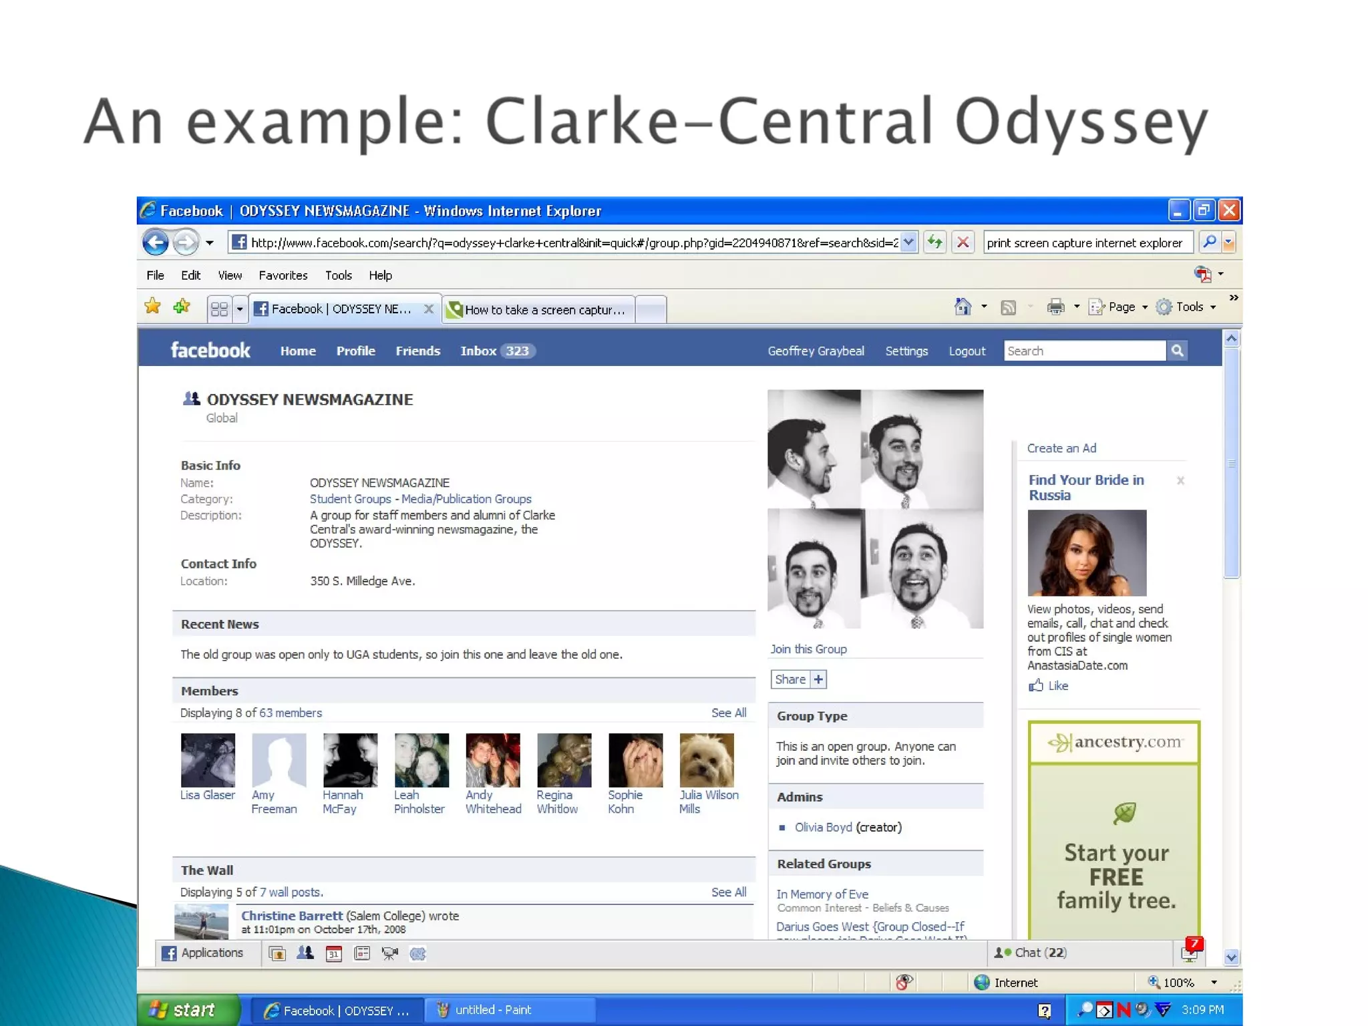Click Join this Group link
The width and height of the screenshot is (1368, 1026).
[808, 649]
